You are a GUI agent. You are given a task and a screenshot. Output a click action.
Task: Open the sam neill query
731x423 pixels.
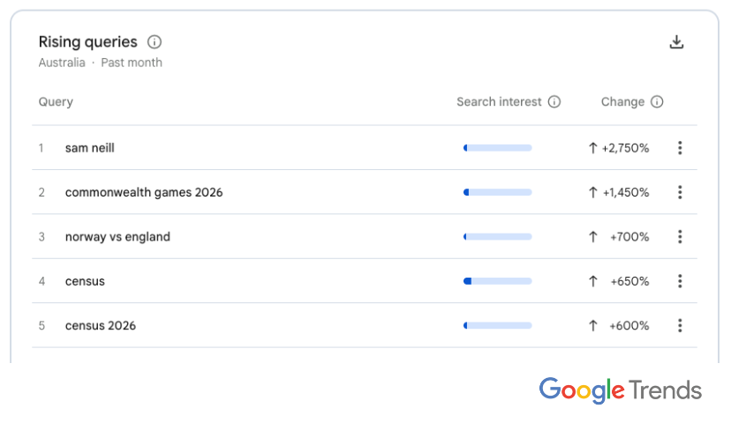(x=89, y=148)
